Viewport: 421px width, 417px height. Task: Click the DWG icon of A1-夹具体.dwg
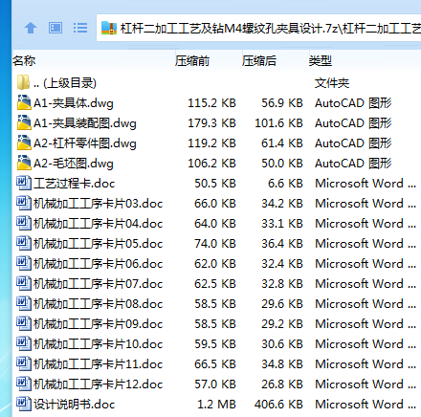(x=24, y=102)
